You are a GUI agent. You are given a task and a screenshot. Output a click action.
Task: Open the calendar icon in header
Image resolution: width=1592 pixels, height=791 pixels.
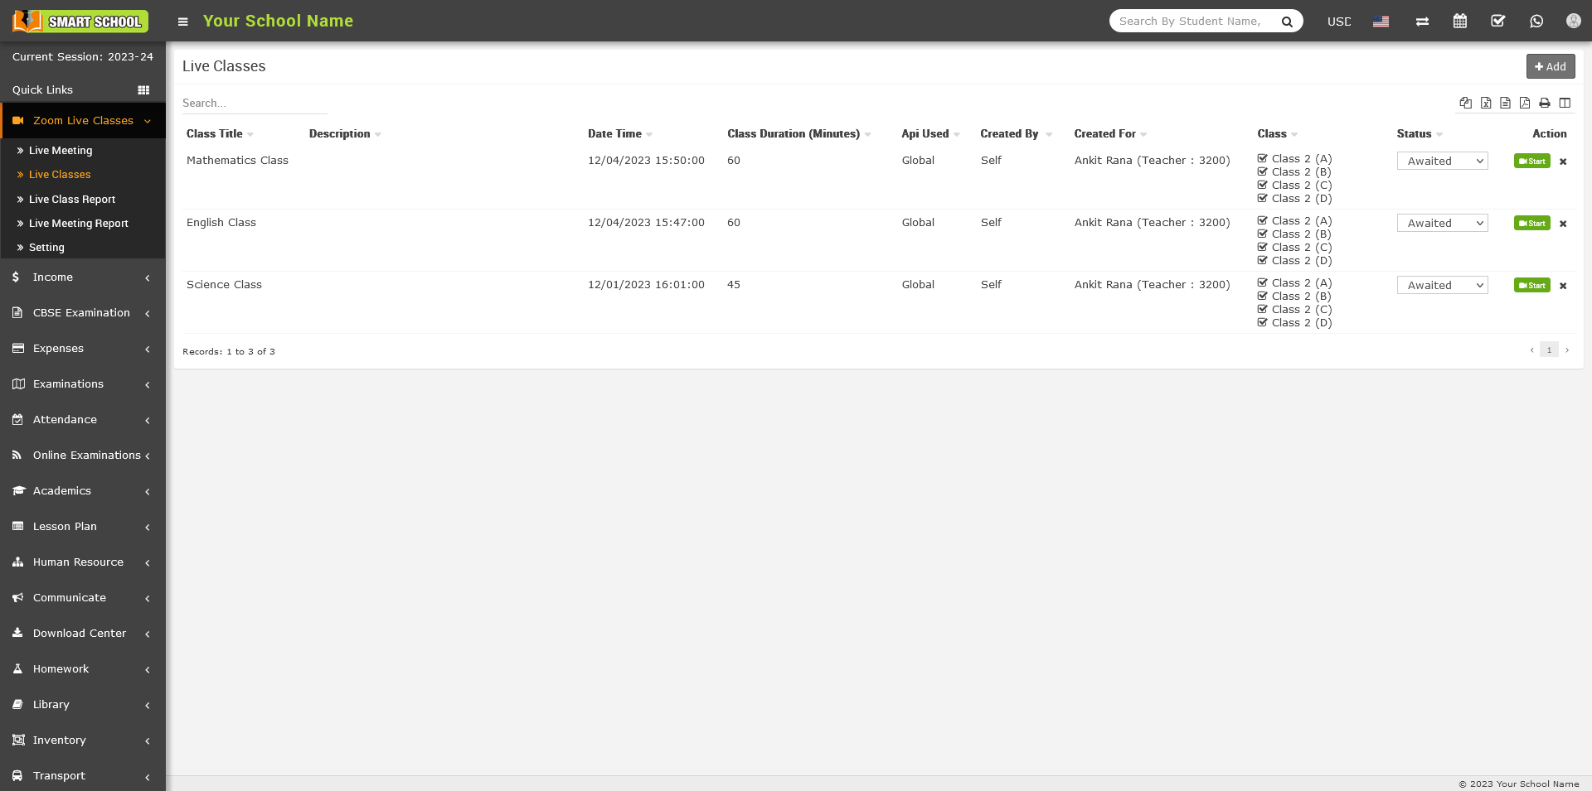pos(1460,22)
